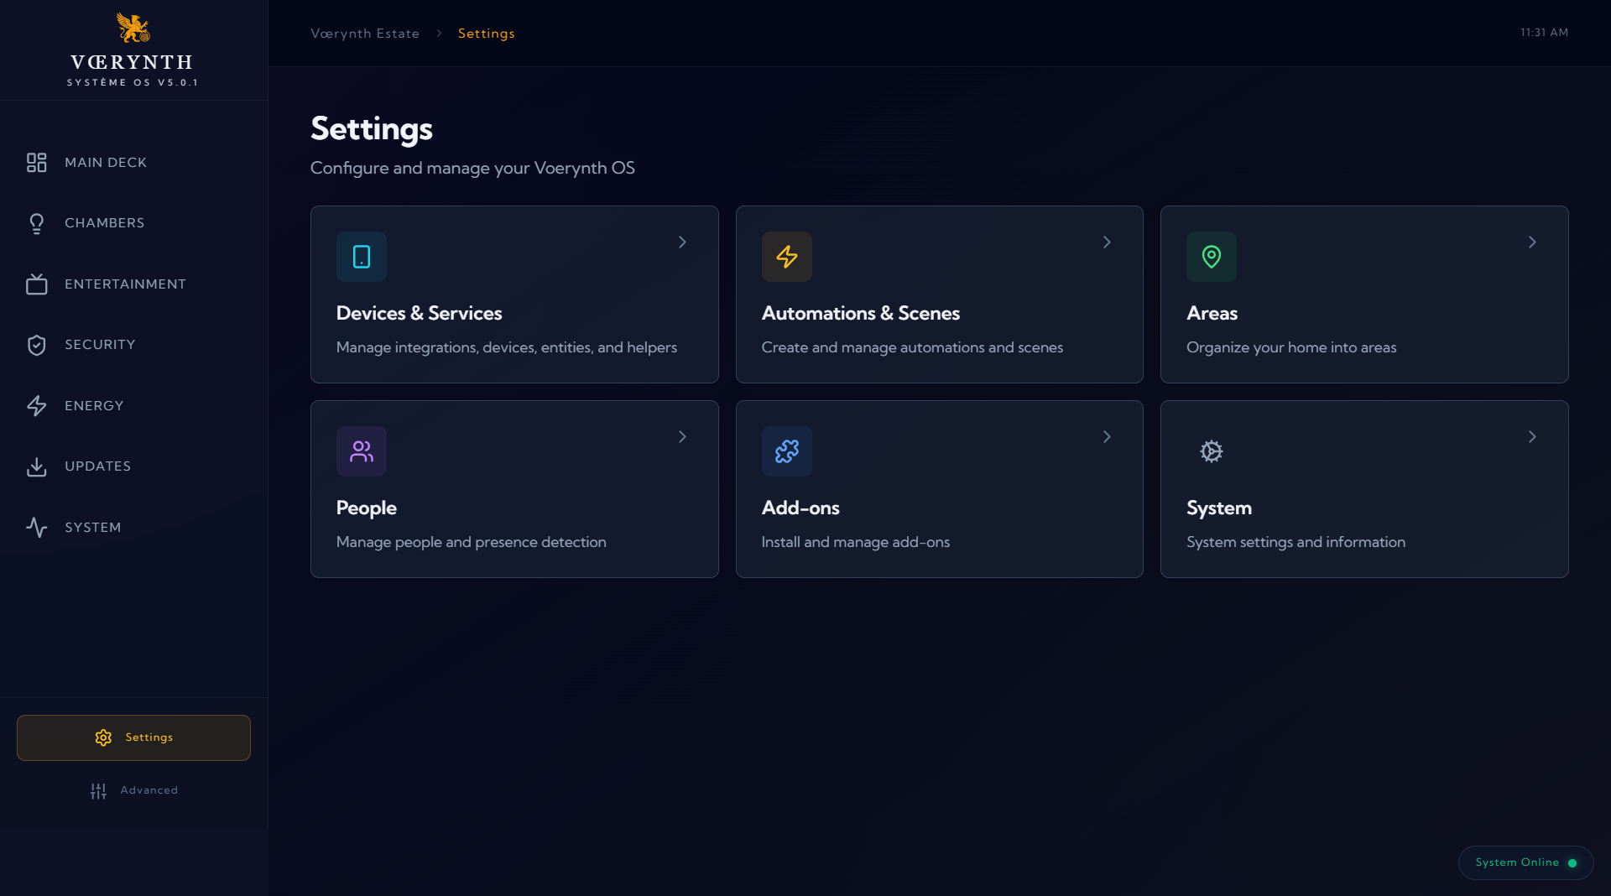Open Areas using its chevron arrow
This screenshot has height=896, width=1611.
1531,242
